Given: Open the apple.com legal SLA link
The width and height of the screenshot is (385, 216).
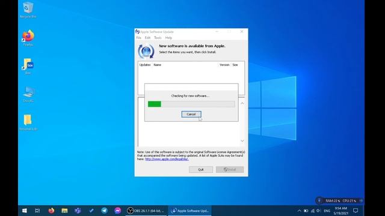Looking at the screenshot, I should pos(167,159).
